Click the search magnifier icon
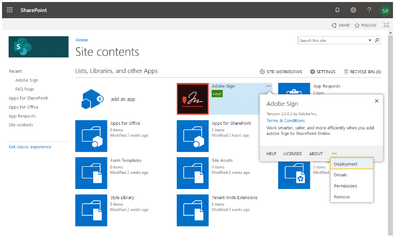Image resolution: width=394 pixels, height=236 pixels. [x=377, y=40]
